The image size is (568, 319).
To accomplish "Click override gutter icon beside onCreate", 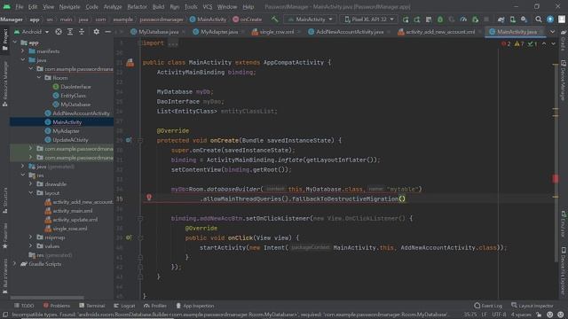I will pyautogui.click(x=129, y=140).
